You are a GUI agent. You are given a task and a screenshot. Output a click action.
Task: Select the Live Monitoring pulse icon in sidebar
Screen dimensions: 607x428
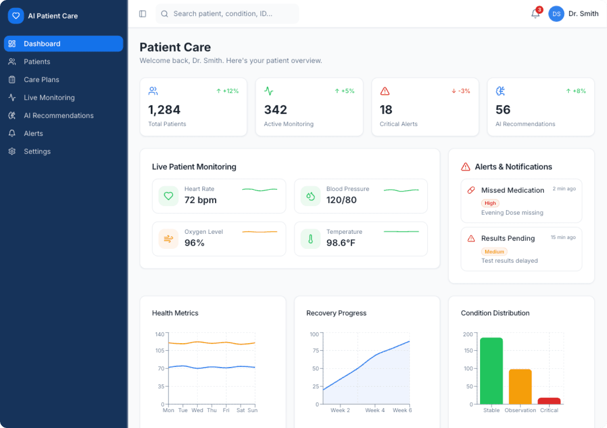click(12, 97)
